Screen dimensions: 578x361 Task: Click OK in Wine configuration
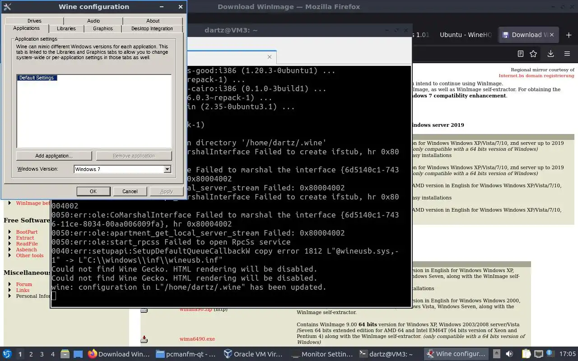click(x=93, y=191)
